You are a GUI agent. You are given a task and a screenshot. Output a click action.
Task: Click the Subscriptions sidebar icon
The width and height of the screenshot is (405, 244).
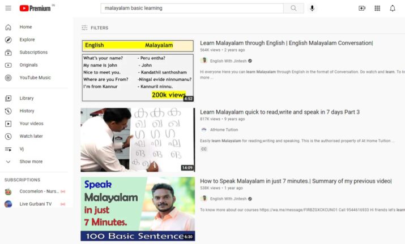8,53
